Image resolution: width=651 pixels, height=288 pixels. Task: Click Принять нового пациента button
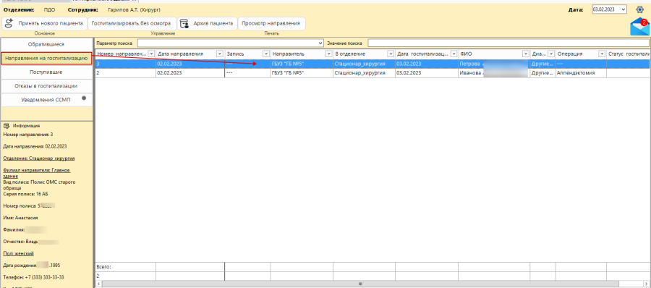tap(45, 24)
